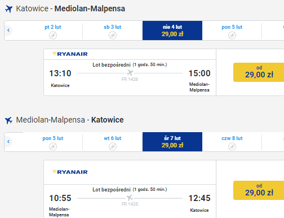Choose pon 5 lut in return date strip
The width and height of the screenshot is (284, 218).
[53, 142]
